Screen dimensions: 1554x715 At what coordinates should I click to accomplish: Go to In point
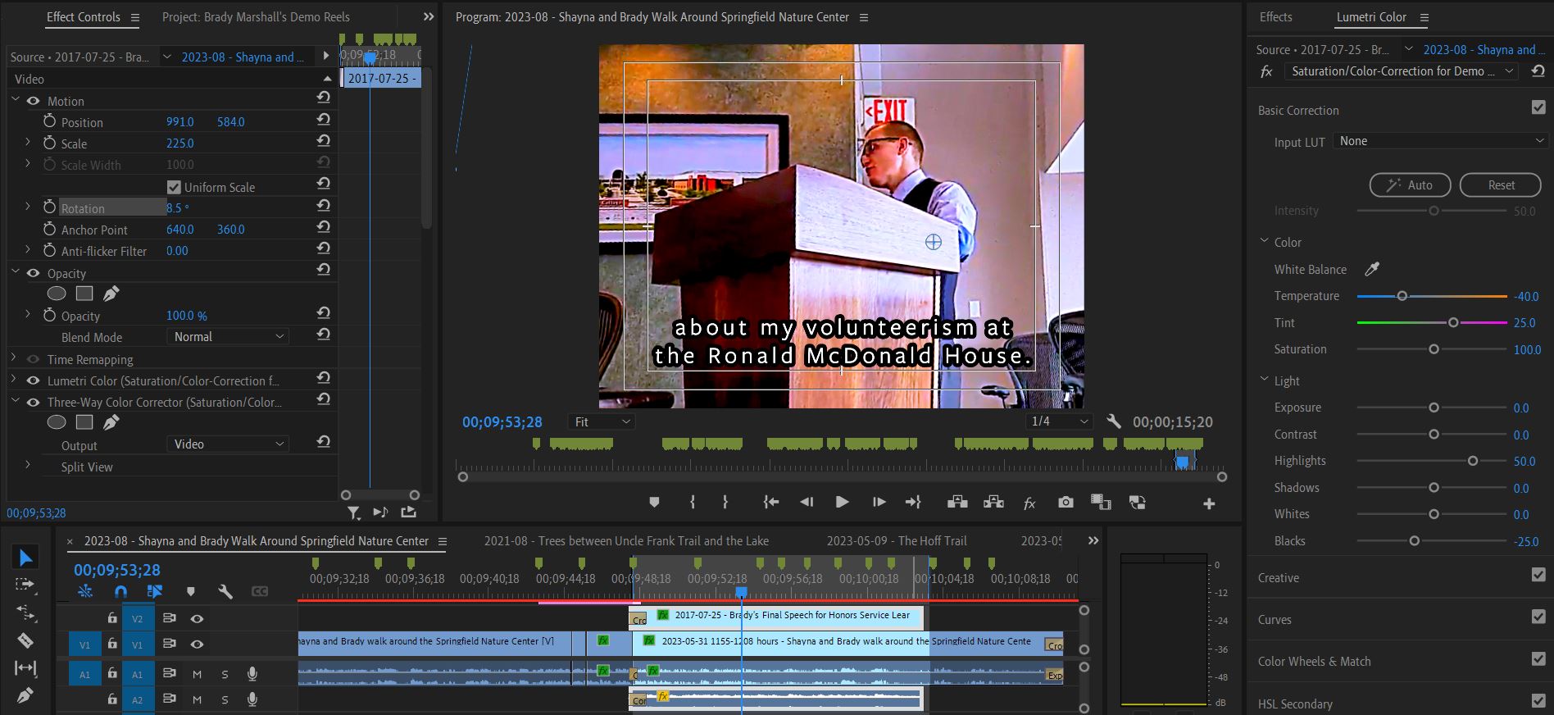pos(770,502)
